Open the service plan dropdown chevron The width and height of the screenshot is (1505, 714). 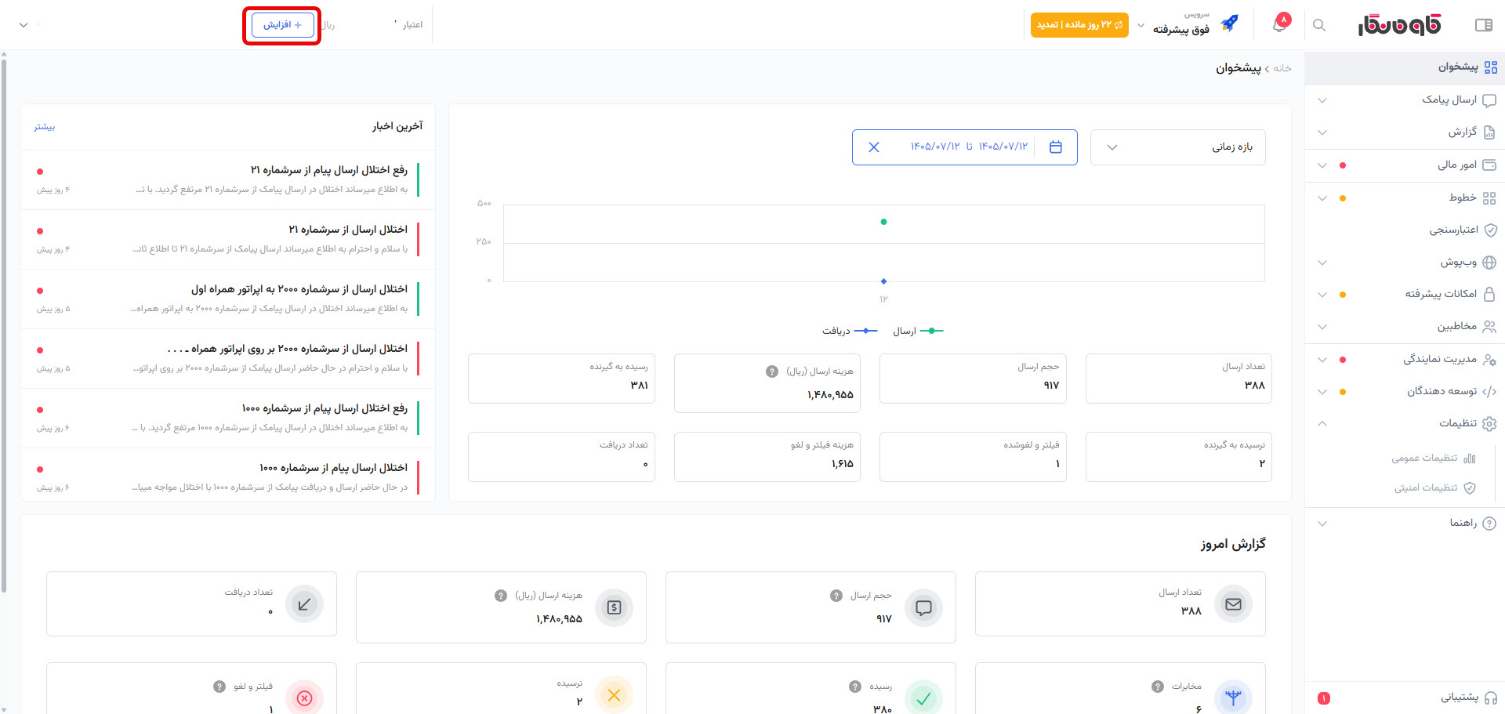[1141, 25]
